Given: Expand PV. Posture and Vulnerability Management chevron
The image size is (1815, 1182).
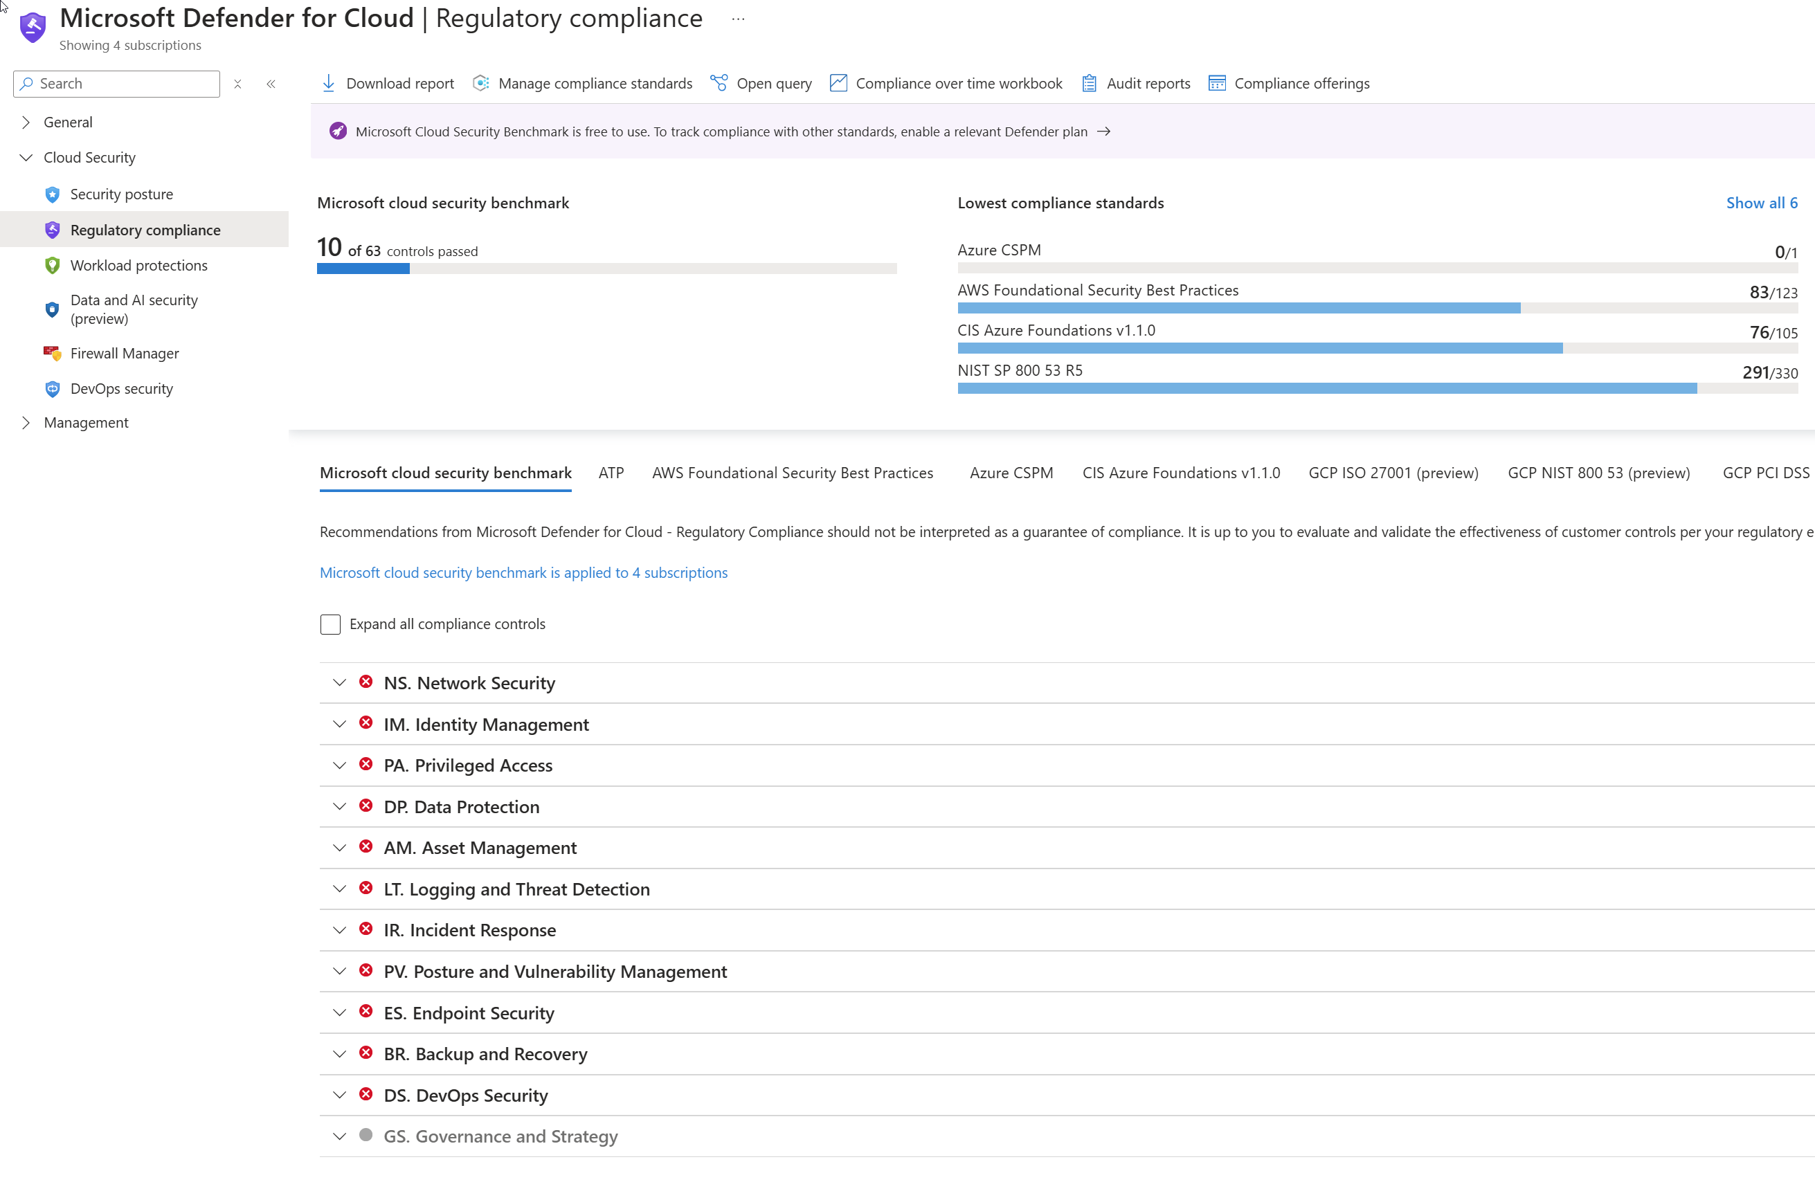Looking at the screenshot, I should 339,971.
